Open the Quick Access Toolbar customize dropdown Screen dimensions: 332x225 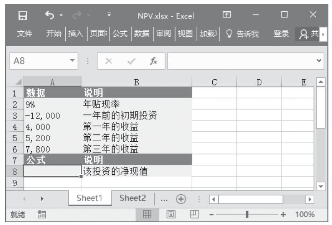coord(109,16)
